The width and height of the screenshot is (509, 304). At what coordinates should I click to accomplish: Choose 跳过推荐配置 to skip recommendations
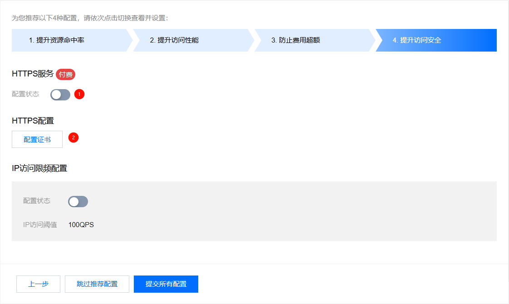coord(97,284)
